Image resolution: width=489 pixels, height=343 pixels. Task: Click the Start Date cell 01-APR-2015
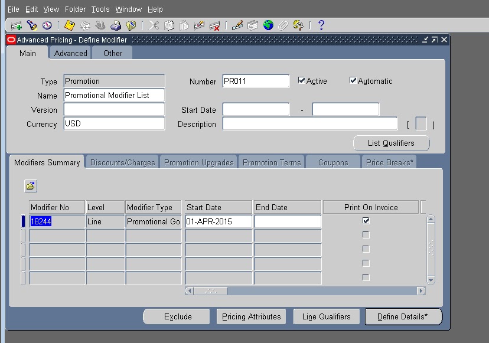point(219,221)
